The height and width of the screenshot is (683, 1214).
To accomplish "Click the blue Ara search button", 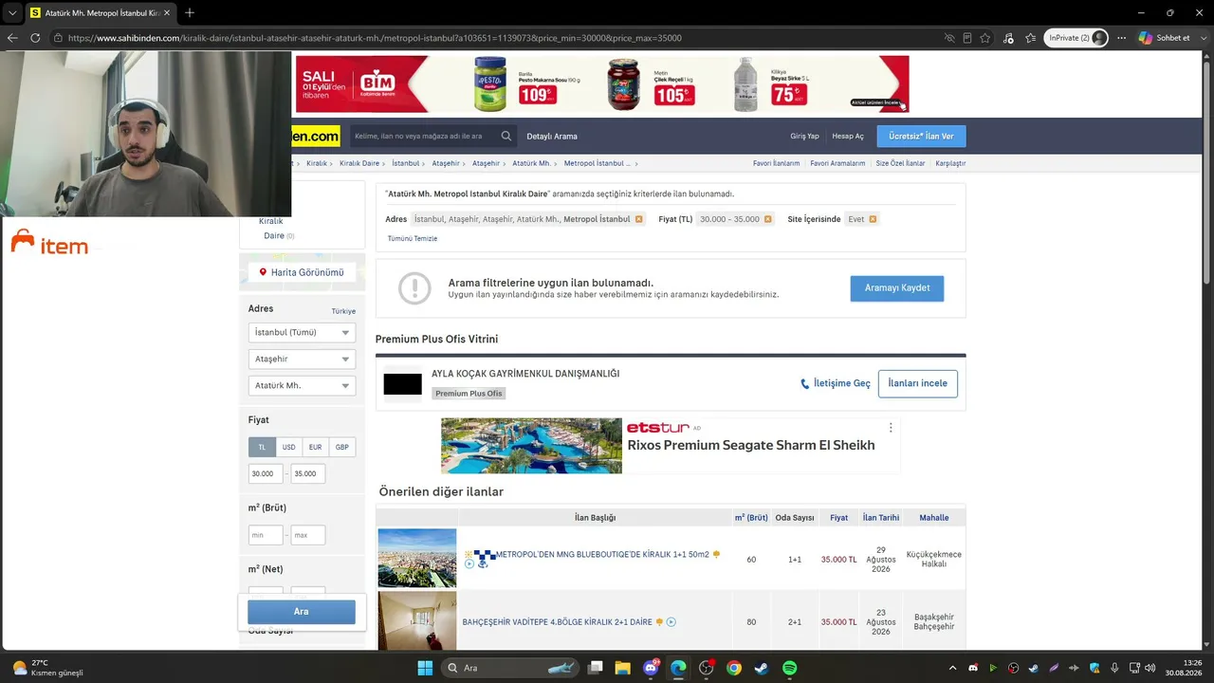I will tap(302, 612).
